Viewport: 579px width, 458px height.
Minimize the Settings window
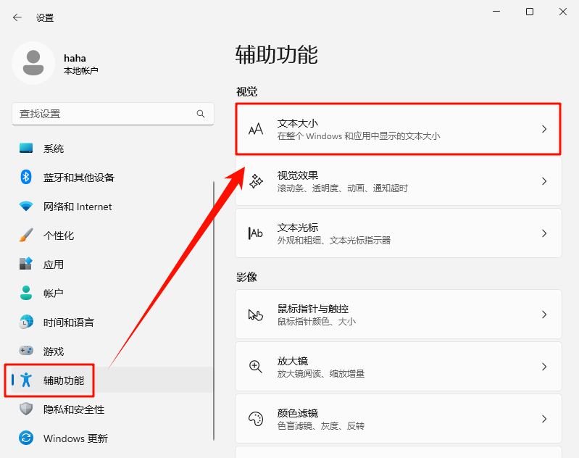click(496, 12)
